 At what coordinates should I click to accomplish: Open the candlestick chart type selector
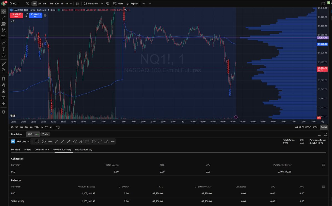tap(77, 4)
